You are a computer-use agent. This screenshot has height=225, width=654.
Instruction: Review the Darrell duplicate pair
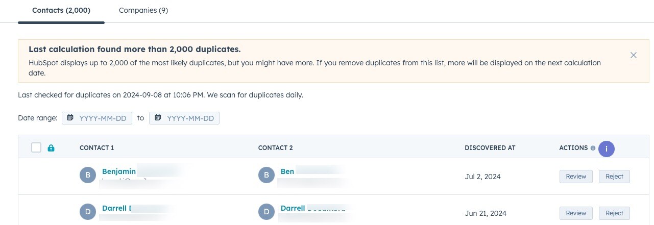576,213
